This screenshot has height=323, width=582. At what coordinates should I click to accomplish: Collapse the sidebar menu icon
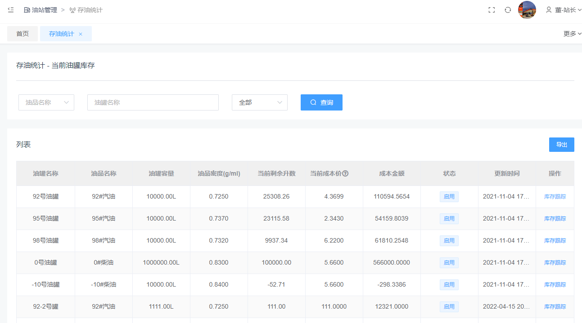click(x=11, y=10)
